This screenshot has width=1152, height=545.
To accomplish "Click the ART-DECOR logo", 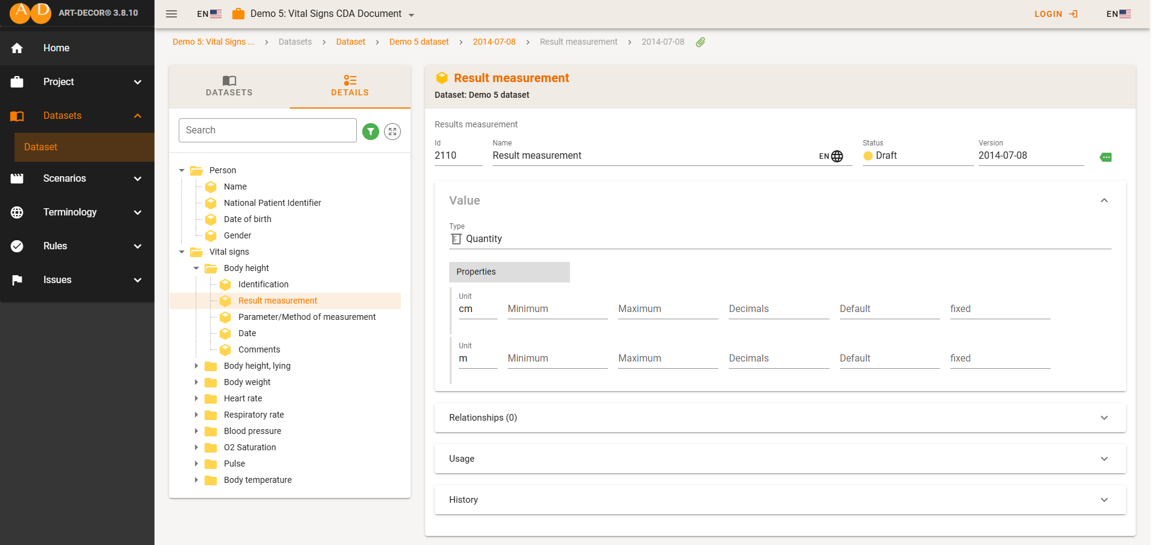I will [x=31, y=13].
